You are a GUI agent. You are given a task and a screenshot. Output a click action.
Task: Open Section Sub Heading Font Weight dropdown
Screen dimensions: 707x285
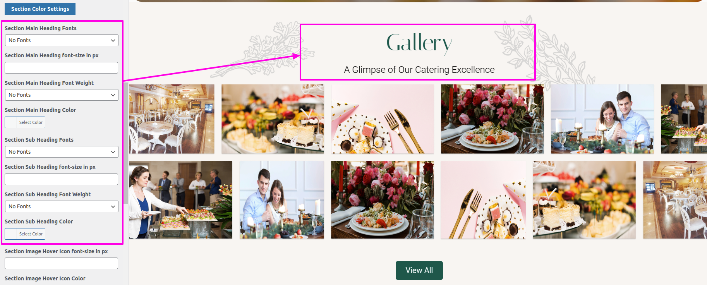click(x=62, y=206)
